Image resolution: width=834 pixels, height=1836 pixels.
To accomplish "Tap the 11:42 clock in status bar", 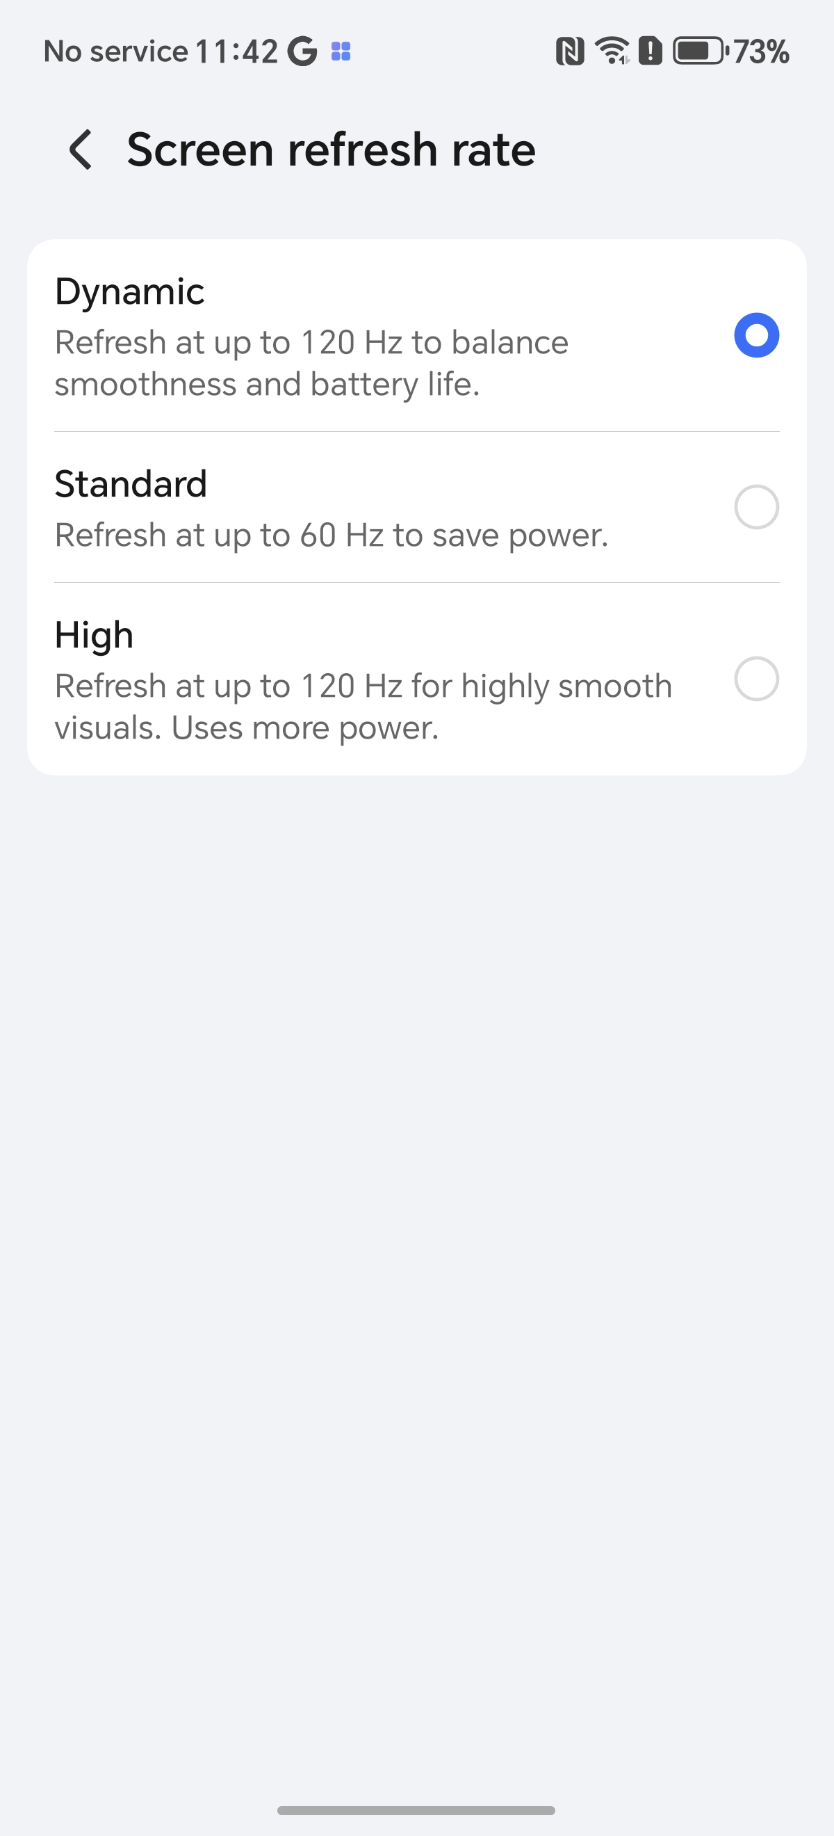I will pyautogui.click(x=236, y=51).
